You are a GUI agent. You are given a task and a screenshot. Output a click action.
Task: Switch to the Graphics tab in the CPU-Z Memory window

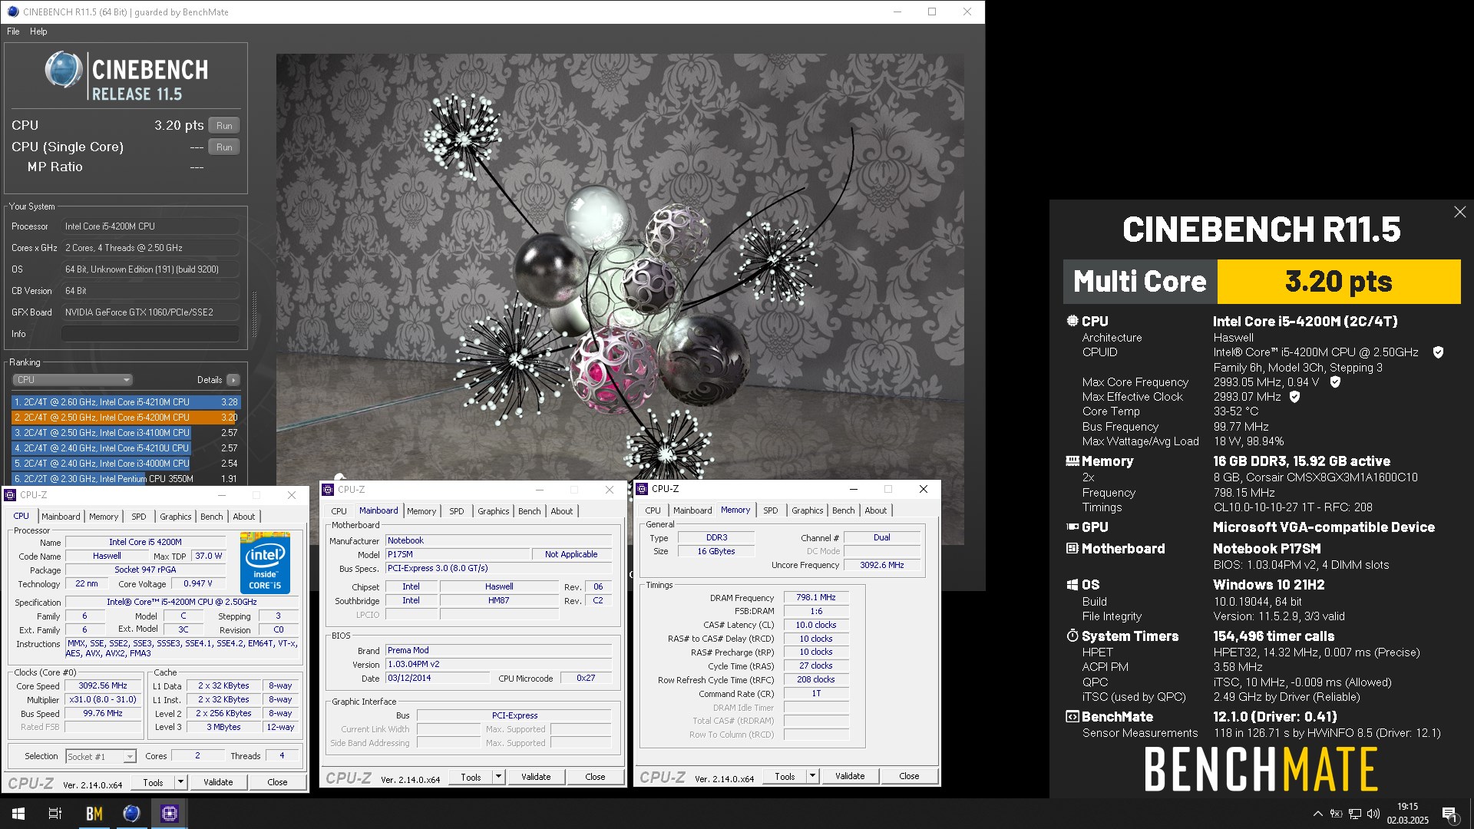click(808, 510)
